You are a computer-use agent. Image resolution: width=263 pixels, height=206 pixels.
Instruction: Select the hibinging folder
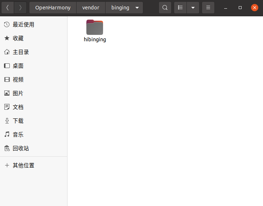point(95,31)
